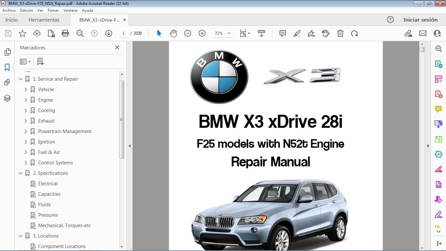Screen dimensions: 446x251
Task: Open the Attachments panel
Action: (7, 82)
